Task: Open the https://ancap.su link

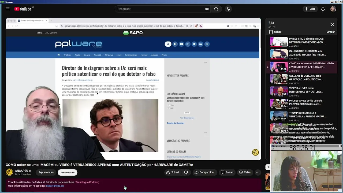Action: [54, 186]
